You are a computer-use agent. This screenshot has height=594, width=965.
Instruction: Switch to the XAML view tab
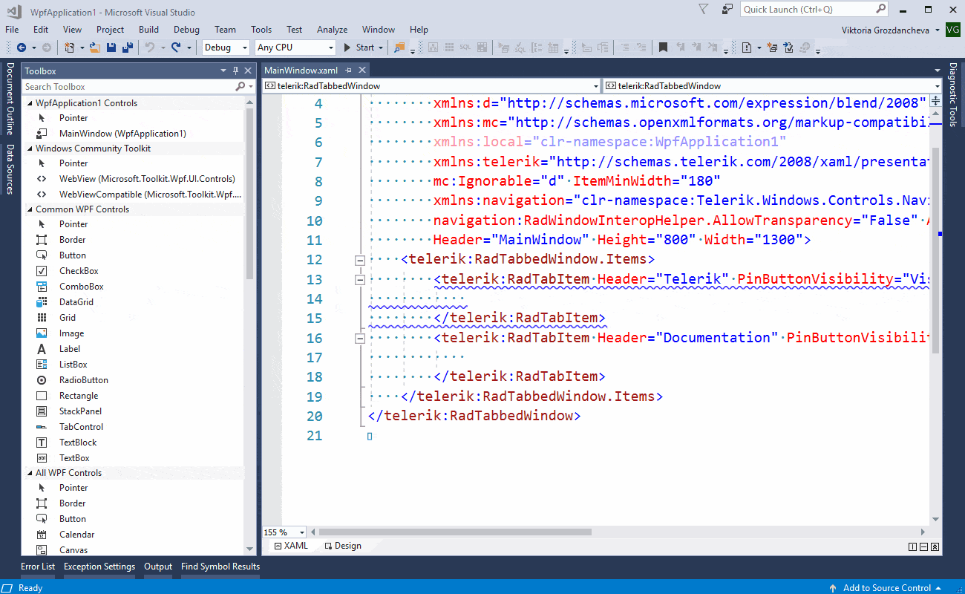[291, 546]
